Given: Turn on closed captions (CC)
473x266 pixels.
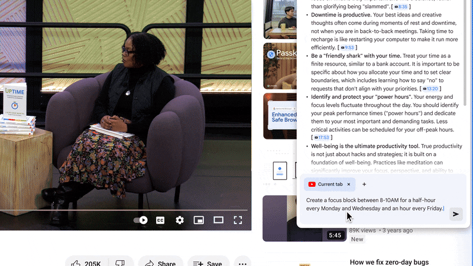Looking at the screenshot, I should coord(160,220).
